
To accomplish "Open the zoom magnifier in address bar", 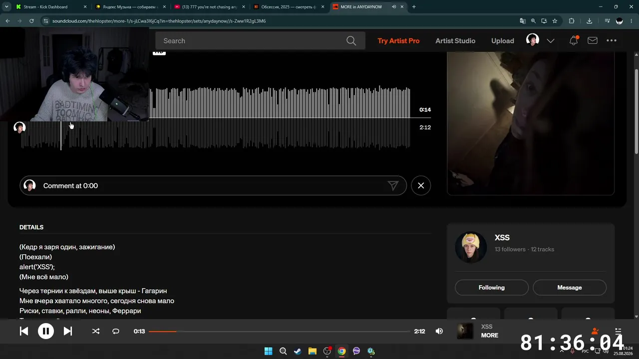I will pyautogui.click(x=533, y=21).
